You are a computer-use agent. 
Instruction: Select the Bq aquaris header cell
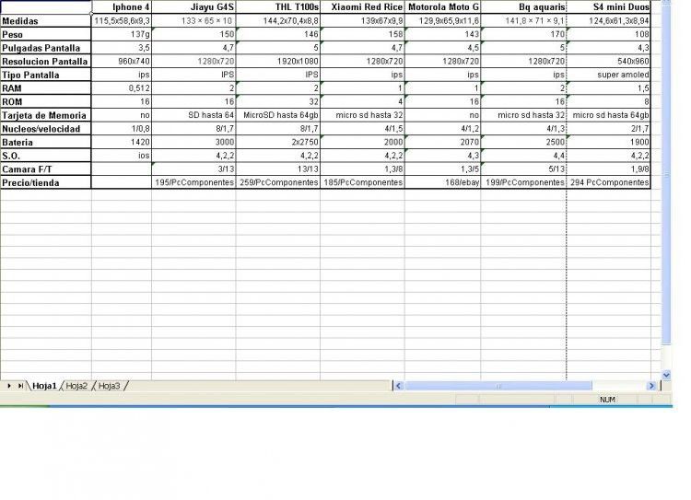point(523,7)
